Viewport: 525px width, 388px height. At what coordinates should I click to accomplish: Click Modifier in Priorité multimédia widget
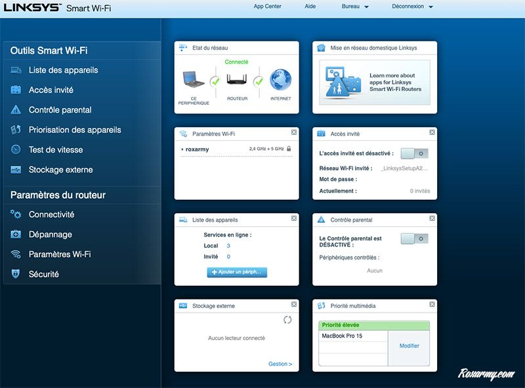(409, 346)
